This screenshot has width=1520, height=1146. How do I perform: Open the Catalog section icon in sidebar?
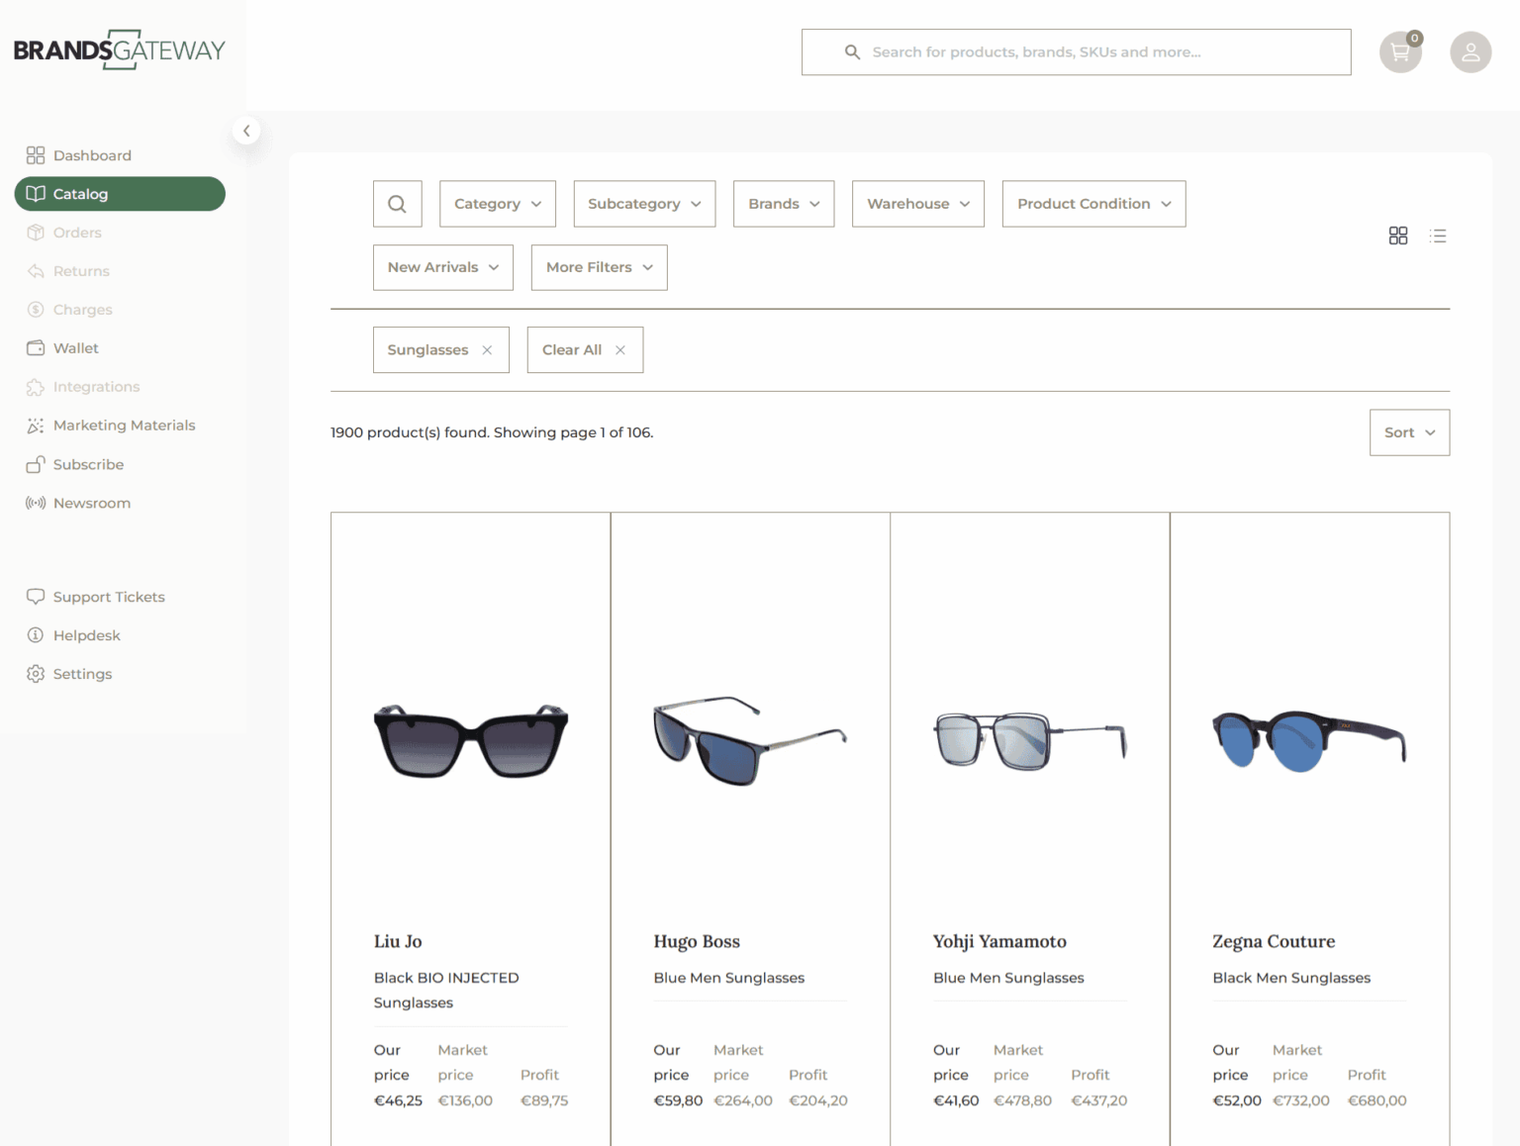pos(37,194)
